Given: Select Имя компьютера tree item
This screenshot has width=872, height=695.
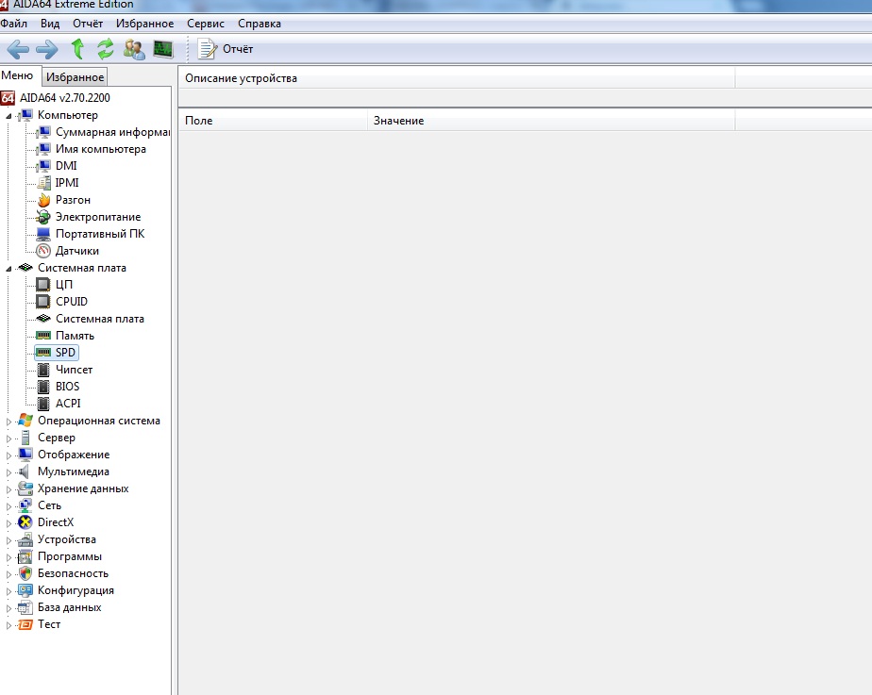Looking at the screenshot, I should click(101, 149).
